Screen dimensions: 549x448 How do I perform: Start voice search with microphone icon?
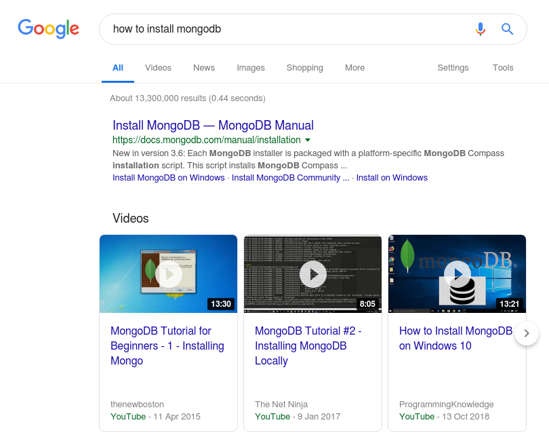click(x=481, y=29)
